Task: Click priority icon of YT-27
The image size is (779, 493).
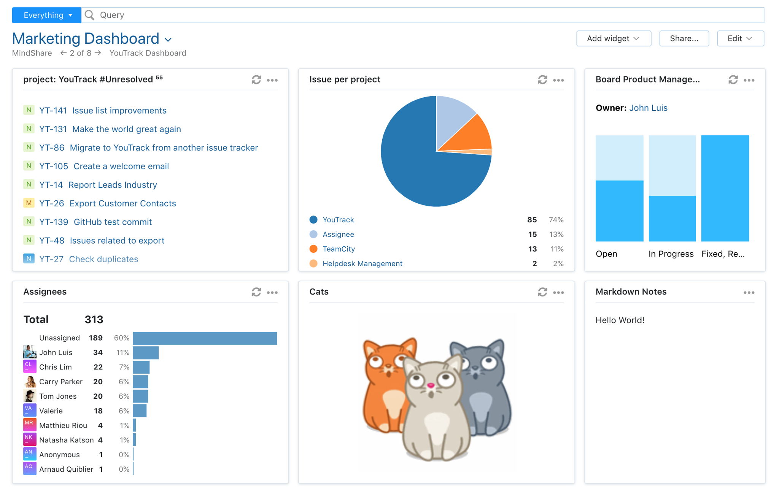Action: tap(29, 258)
